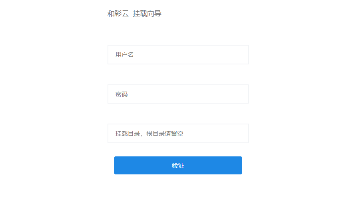Hit the verify button below the fields
The height and width of the screenshot is (200, 357).
click(178, 165)
